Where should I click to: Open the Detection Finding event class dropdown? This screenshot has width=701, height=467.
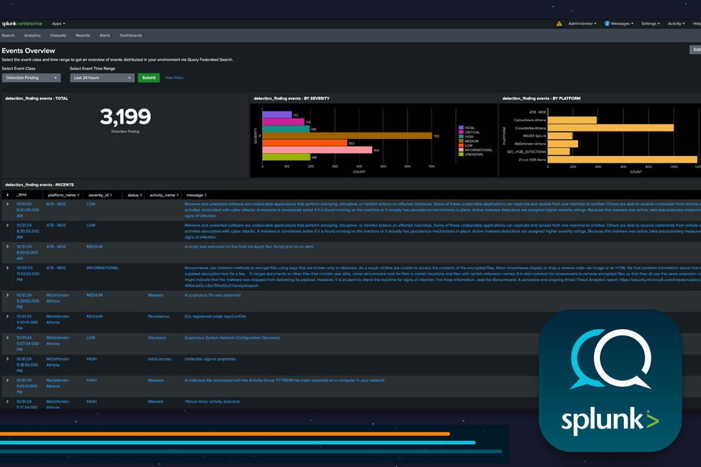click(x=31, y=78)
